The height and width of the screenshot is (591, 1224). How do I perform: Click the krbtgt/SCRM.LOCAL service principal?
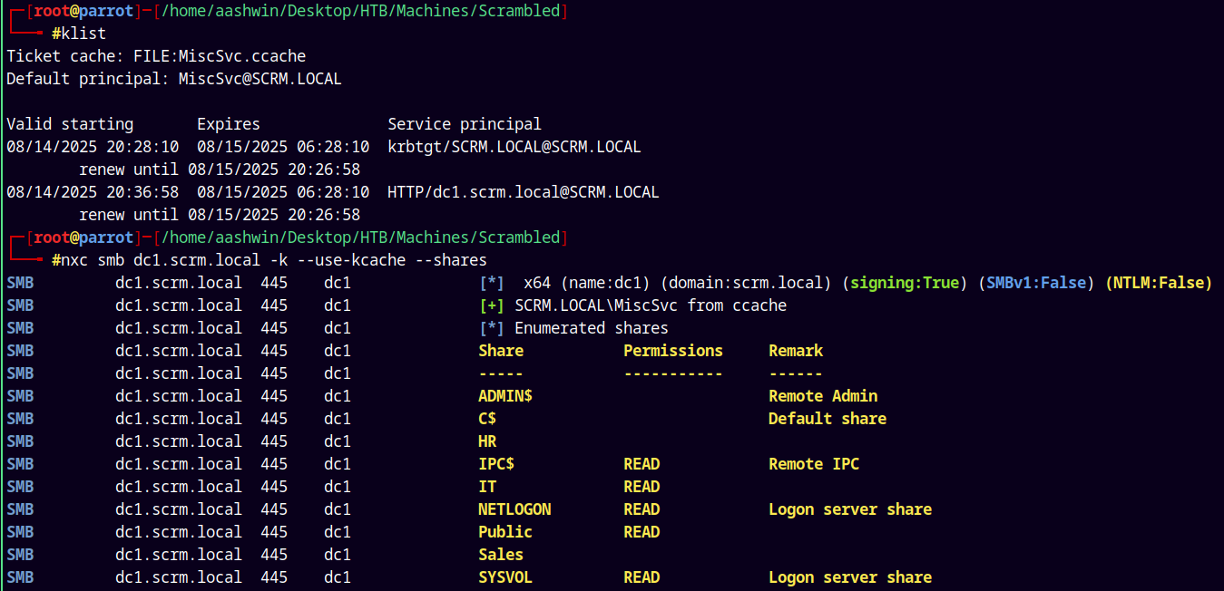[514, 147]
